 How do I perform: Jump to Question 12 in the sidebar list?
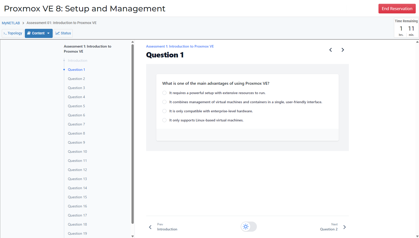click(77, 170)
